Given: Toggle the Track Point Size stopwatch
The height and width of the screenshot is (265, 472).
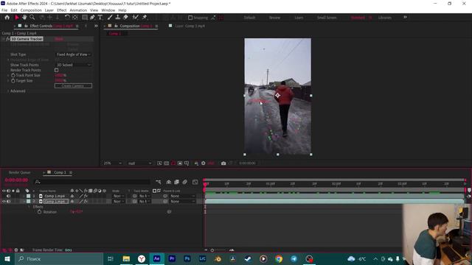Looking at the screenshot, I should coord(13,75).
